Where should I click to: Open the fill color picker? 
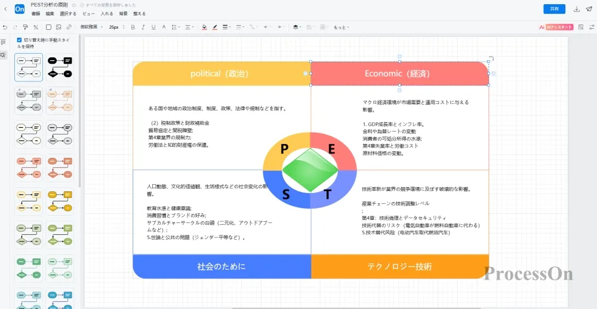coord(204,27)
